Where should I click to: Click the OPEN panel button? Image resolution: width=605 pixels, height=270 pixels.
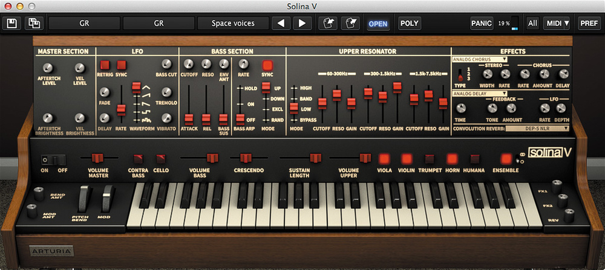[378, 24]
